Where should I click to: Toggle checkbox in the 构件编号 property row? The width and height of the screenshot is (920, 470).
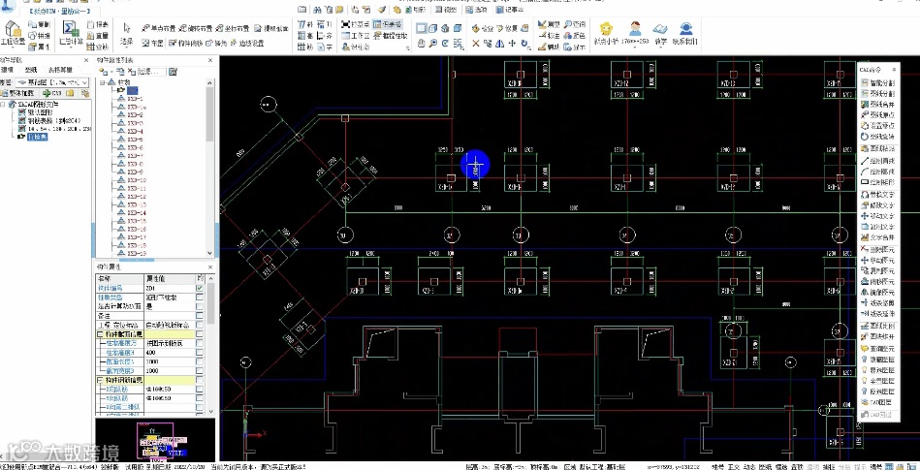(x=200, y=288)
